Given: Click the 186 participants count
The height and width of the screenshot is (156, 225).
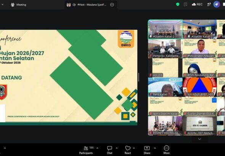Looking at the screenshot, I should pyautogui.click(x=92, y=148).
